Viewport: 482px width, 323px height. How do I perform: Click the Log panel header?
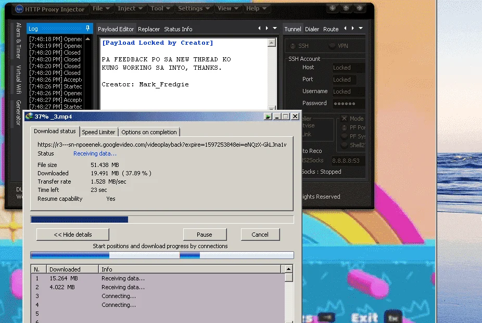click(x=60, y=29)
